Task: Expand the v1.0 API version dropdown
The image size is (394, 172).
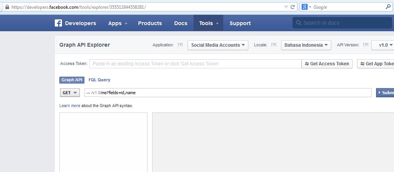Action: point(383,45)
